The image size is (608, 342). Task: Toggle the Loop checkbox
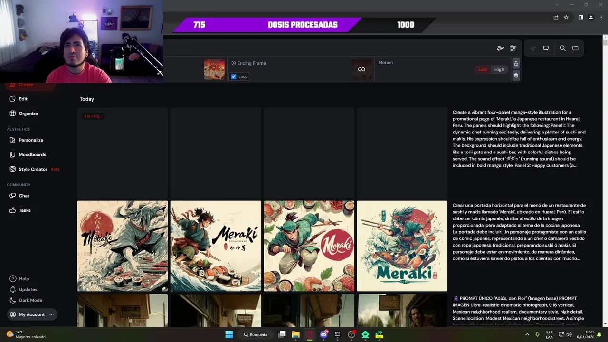(234, 76)
